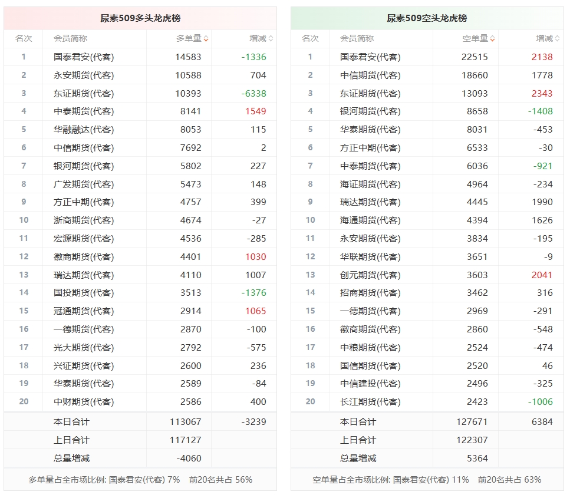This screenshot has width=570, height=498.
Task: Select 光大期货(代客) row
Action: point(140,347)
